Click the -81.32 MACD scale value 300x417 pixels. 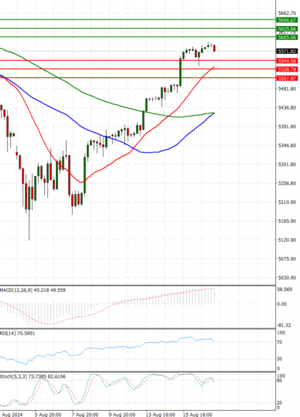(284, 325)
